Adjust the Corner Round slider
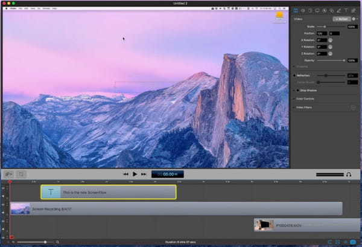This screenshot has height=247, width=362. (331, 82)
